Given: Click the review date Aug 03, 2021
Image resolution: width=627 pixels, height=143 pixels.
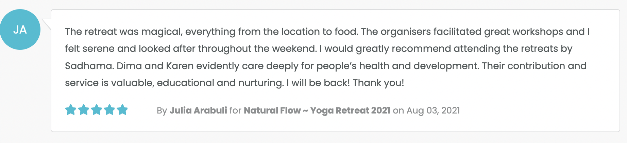Looking at the screenshot, I should coord(433,110).
